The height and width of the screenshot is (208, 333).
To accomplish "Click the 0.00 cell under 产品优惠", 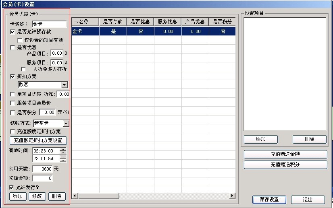I will click(x=195, y=31).
